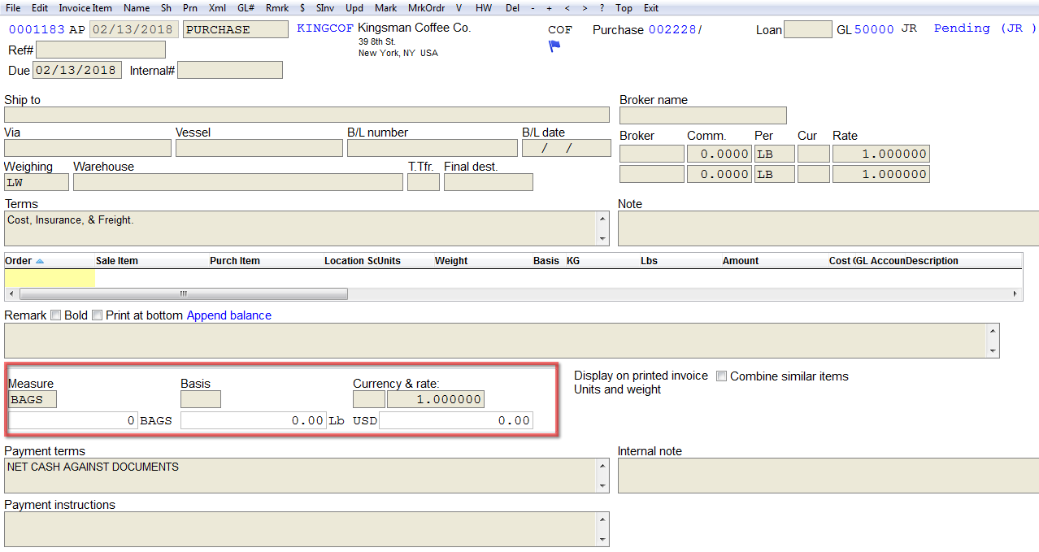Click the blue flag icon under COF
The width and height of the screenshot is (1039, 552).
point(554,46)
